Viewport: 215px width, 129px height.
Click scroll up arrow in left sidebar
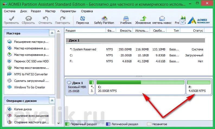(x=58, y=31)
